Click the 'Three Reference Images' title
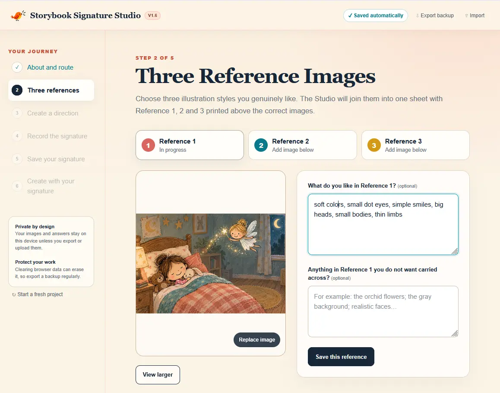 [256, 76]
